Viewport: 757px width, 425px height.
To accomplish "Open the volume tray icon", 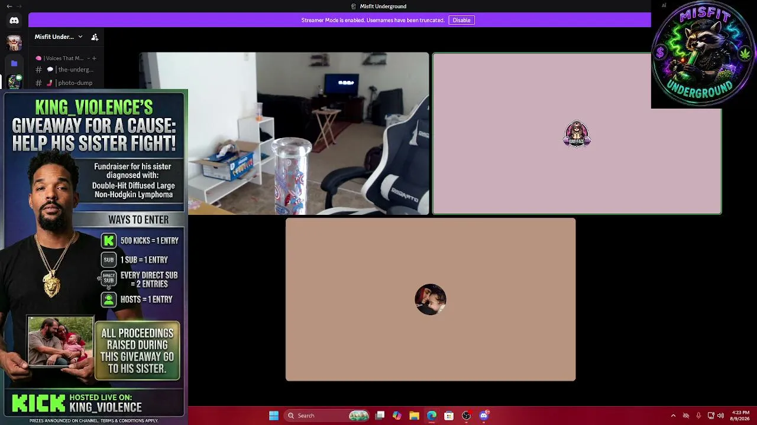I will click(720, 416).
